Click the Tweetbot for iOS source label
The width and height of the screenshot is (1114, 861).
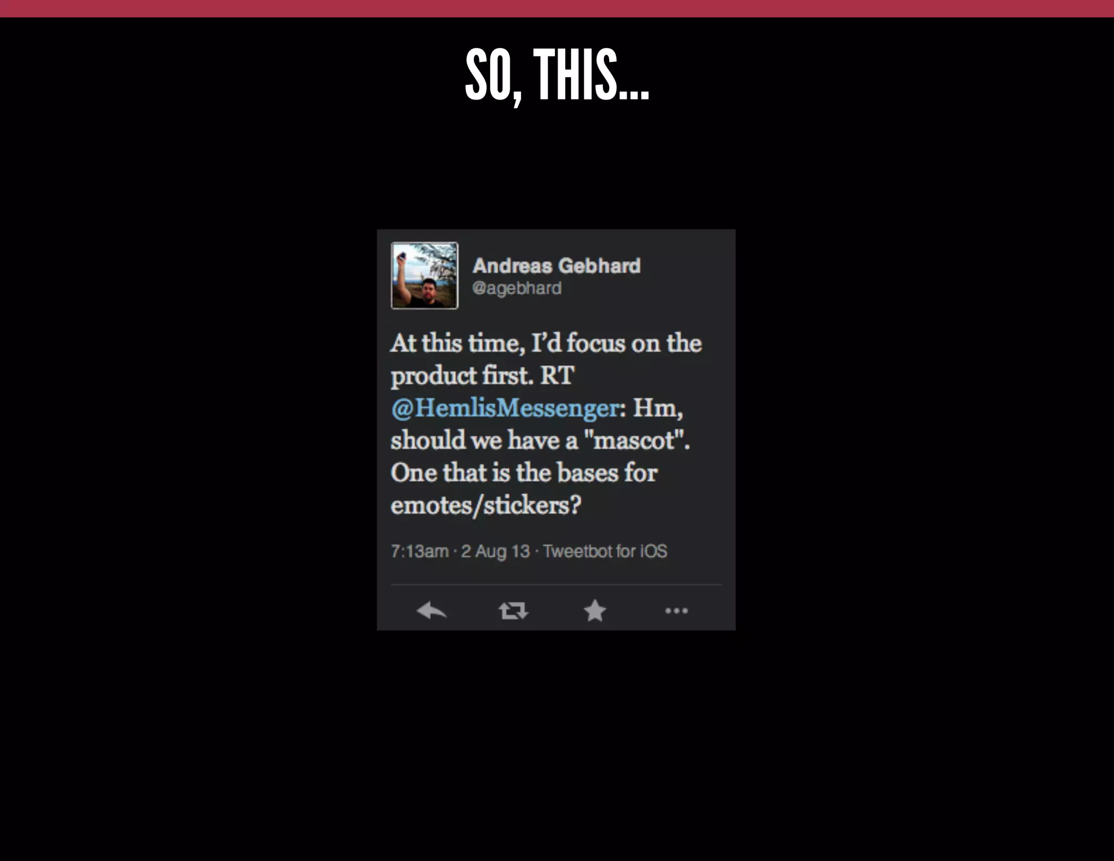605,551
